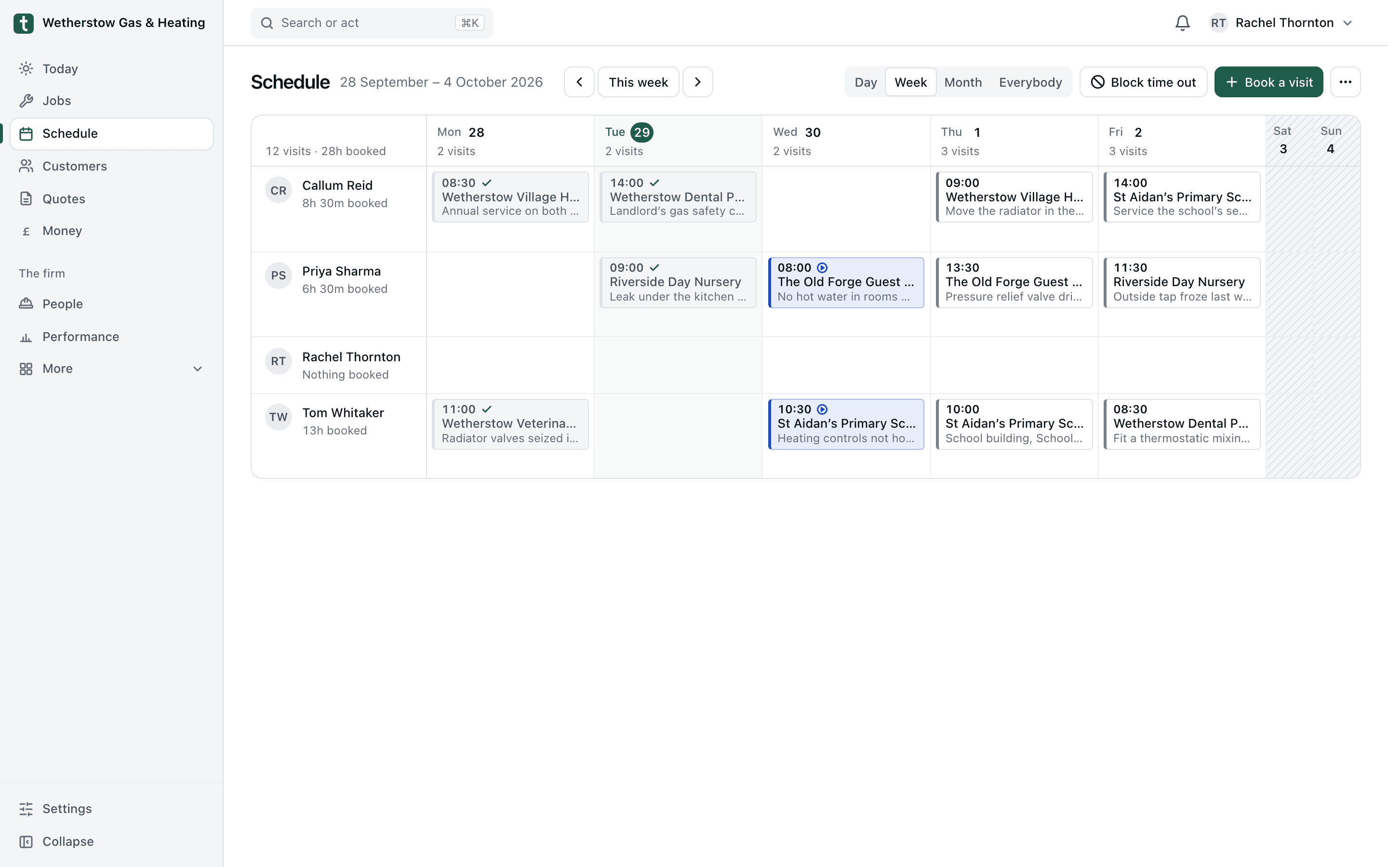This screenshot has height=867, width=1388.
Task: Go to the Customers page
Action: [112, 166]
